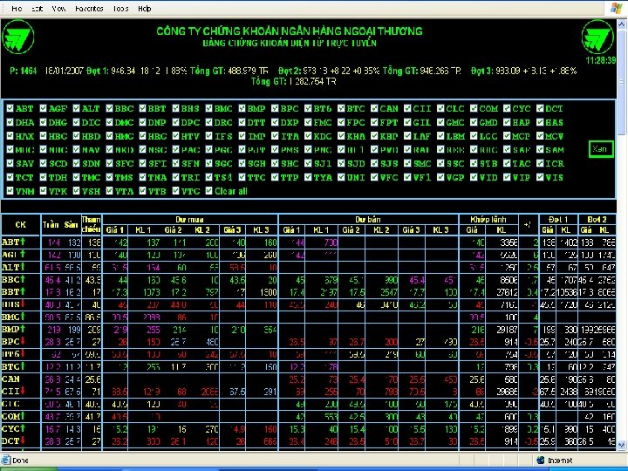Click the vertical scrollbar thumb
The image size is (628, 471).
[x=622, y=82]
